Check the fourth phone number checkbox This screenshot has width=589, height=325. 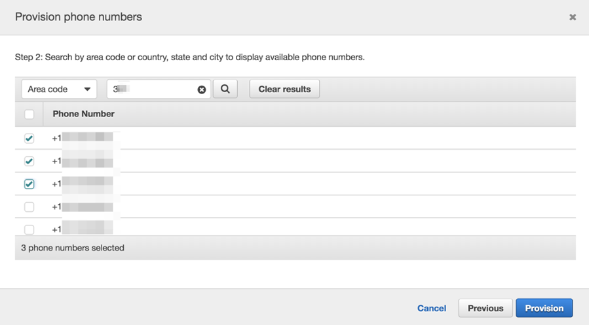[x=29, y=207]
